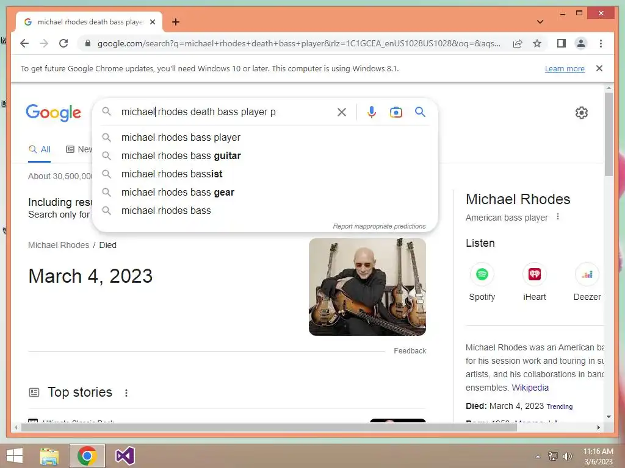Open the share page icon in address bar

[518, 43]
